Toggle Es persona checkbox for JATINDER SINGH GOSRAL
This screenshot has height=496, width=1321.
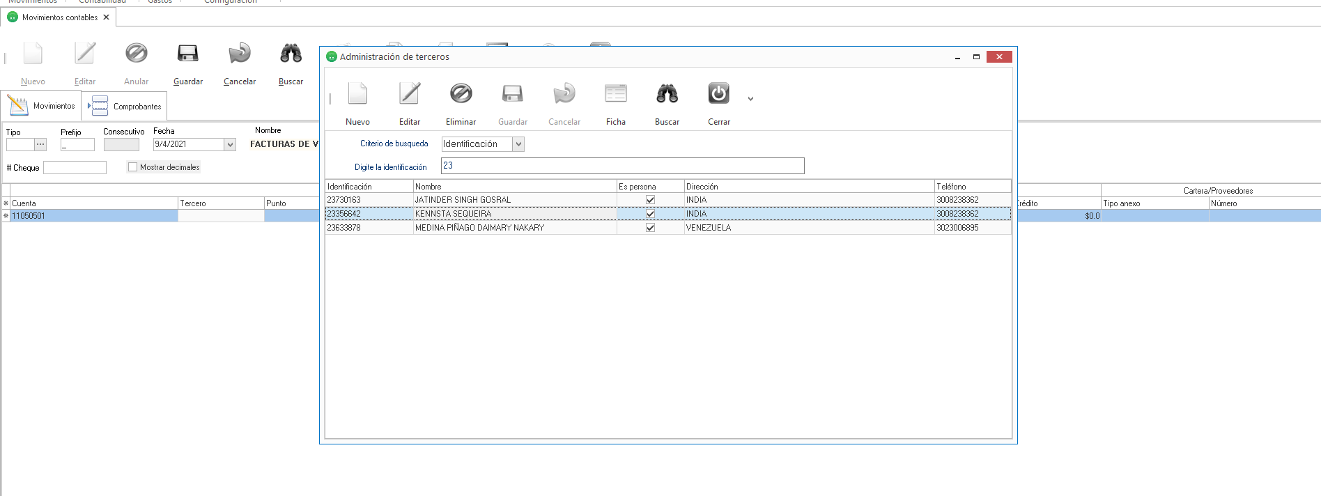point(650,200)
